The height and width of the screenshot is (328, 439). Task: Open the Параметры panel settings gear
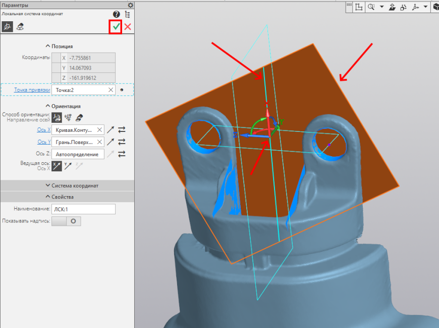pyautogui.click(x=131, y=5)
